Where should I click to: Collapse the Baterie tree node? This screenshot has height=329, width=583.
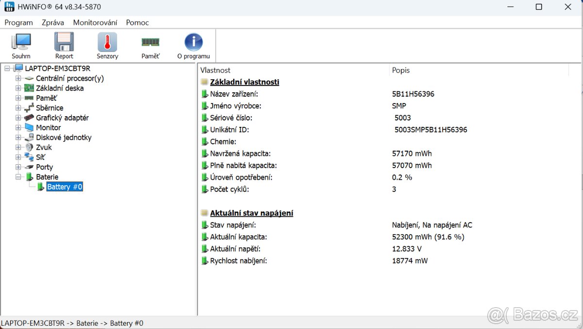[x=18, y=177]
